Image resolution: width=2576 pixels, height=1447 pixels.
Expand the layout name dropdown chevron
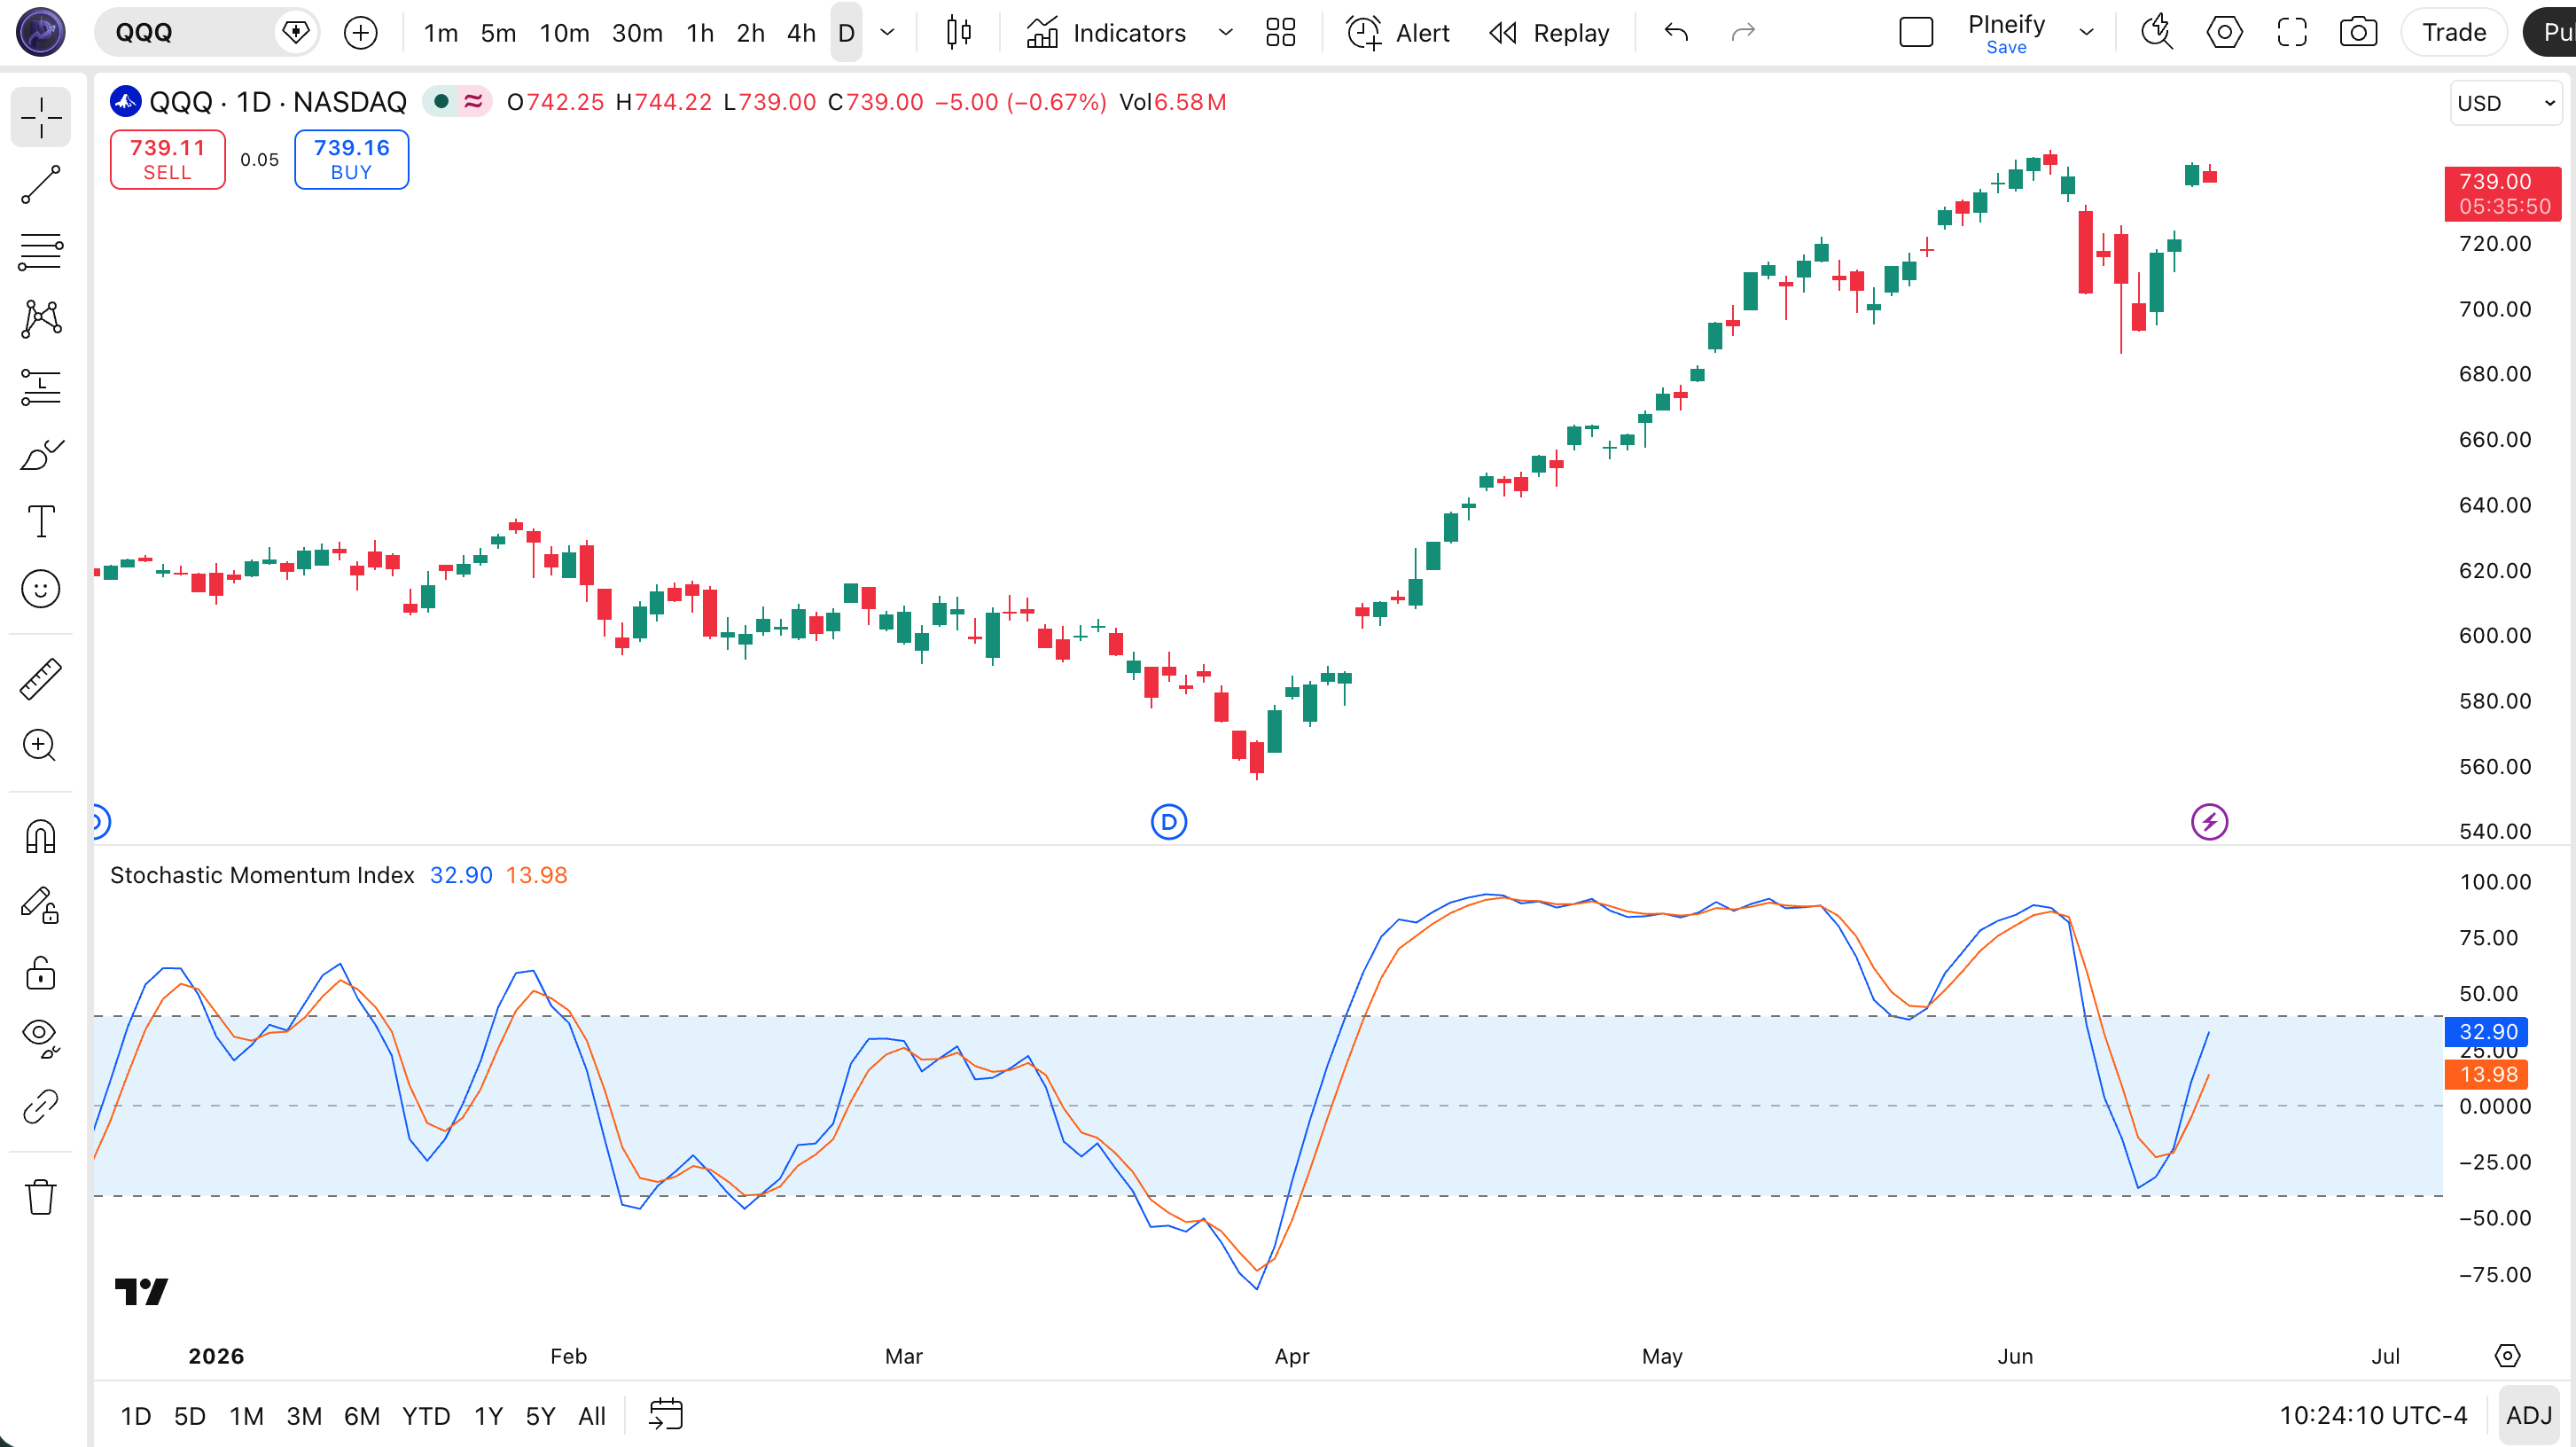(2087, 33)
